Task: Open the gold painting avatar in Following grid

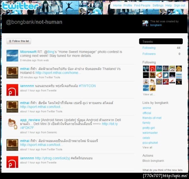Action: pyautogui.click(x=152, y=88)
